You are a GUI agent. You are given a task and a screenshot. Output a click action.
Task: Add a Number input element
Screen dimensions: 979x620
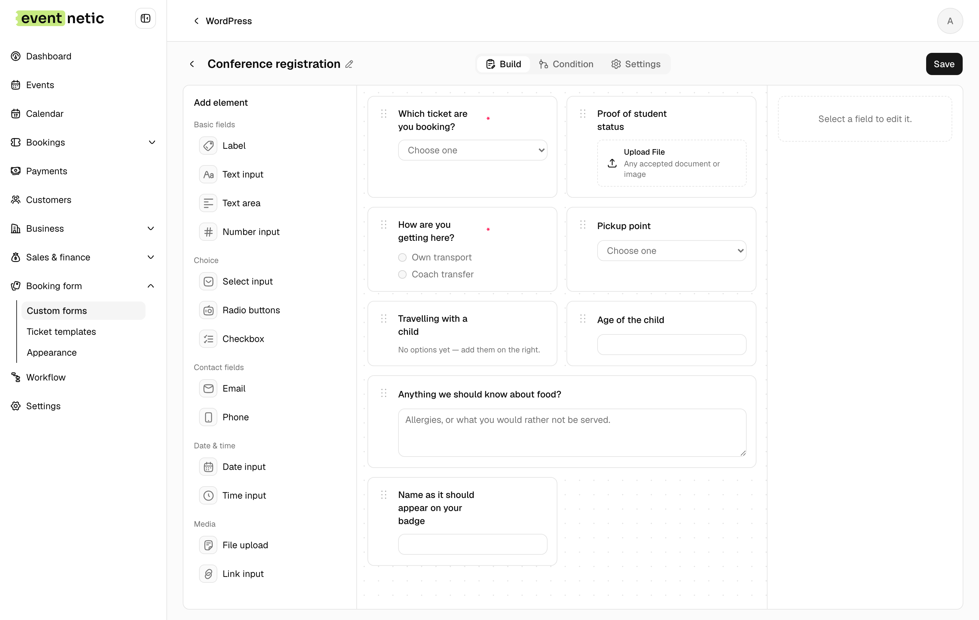click(240, 232)
